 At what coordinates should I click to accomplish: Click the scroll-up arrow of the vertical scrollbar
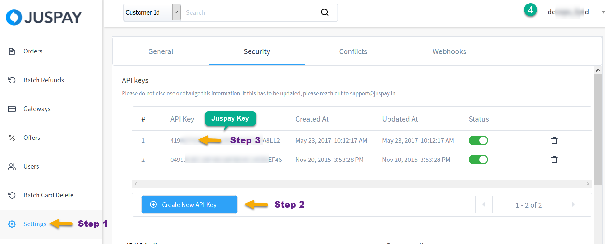(x=598, y=70)
